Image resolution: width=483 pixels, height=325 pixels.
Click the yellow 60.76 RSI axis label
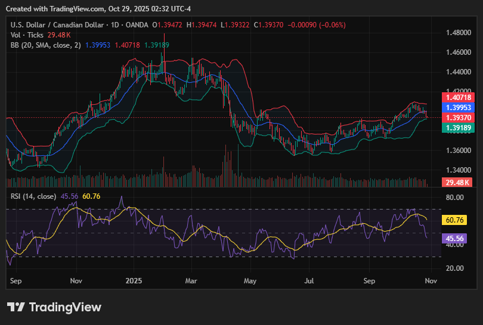(x=456, y=220)
